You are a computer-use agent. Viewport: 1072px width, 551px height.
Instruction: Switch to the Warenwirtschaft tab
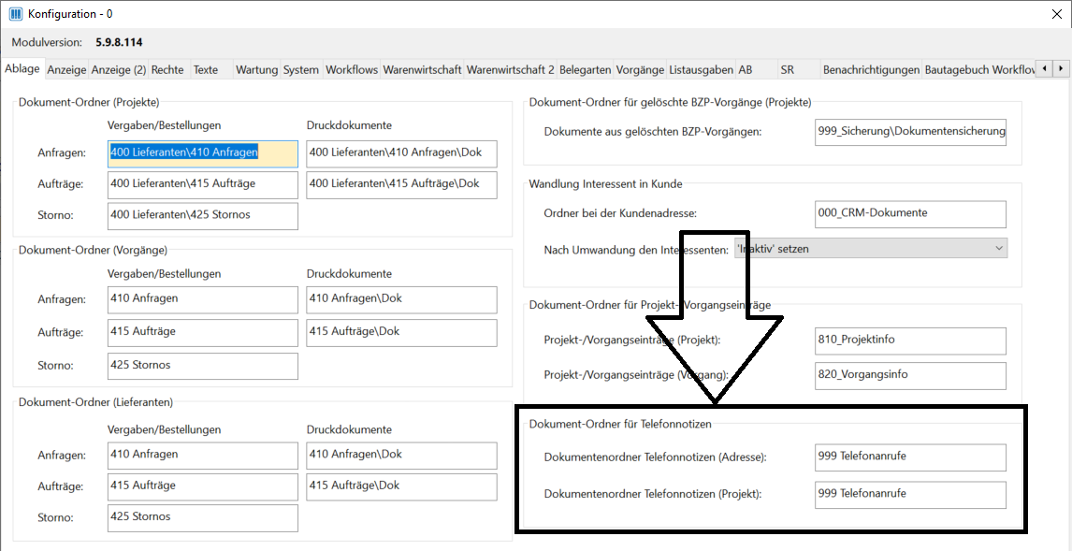point(423,70)
